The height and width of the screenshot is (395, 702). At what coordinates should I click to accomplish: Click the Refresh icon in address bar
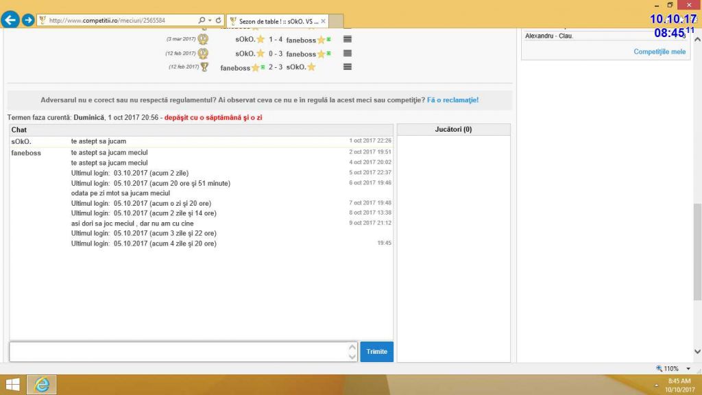219,21
